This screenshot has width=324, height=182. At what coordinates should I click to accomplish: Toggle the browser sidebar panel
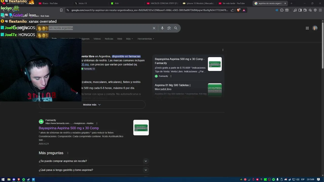[300, 10]
